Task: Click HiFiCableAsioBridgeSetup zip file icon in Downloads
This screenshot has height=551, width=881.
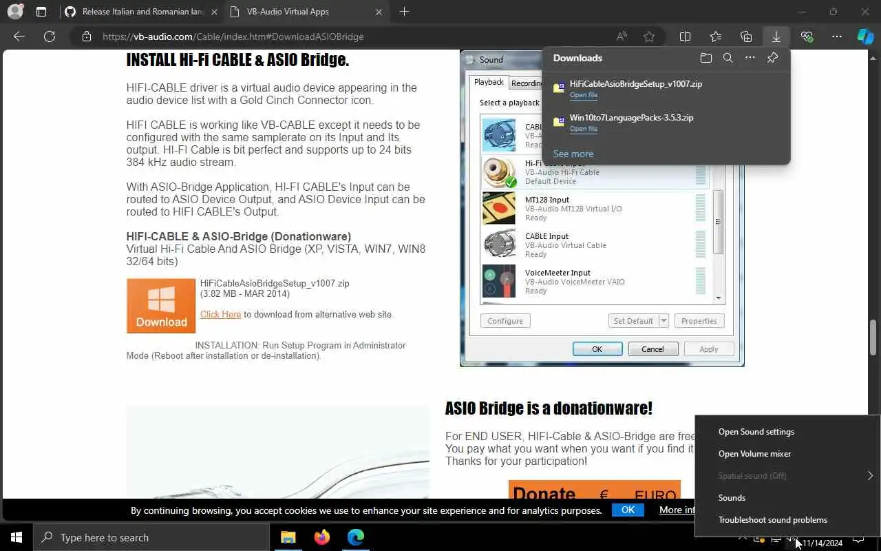Action: 559,88
